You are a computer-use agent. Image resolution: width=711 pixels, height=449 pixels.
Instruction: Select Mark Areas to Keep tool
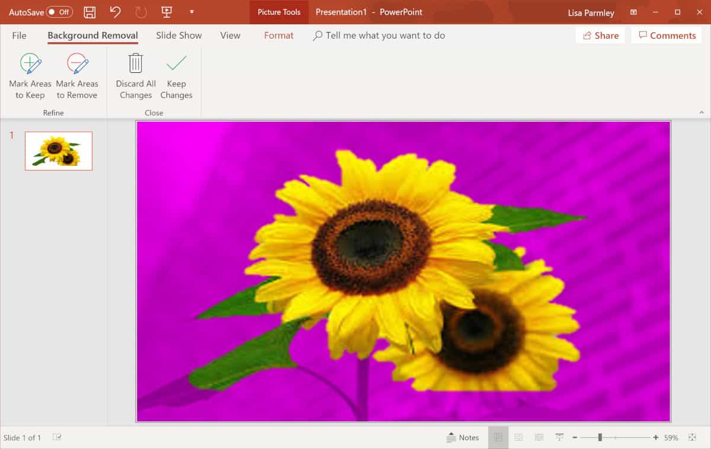(x=30, y=75)
